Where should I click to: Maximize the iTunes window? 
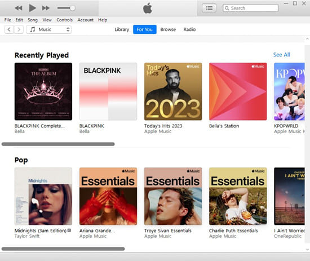point(295,3)
